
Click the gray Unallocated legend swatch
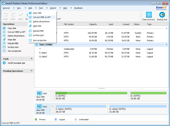76,119
